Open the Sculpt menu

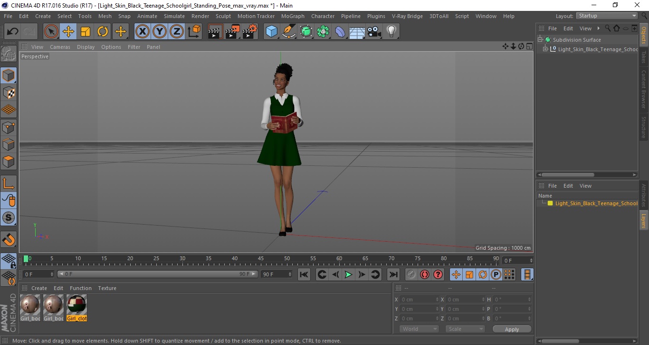(x=223, y=16)
